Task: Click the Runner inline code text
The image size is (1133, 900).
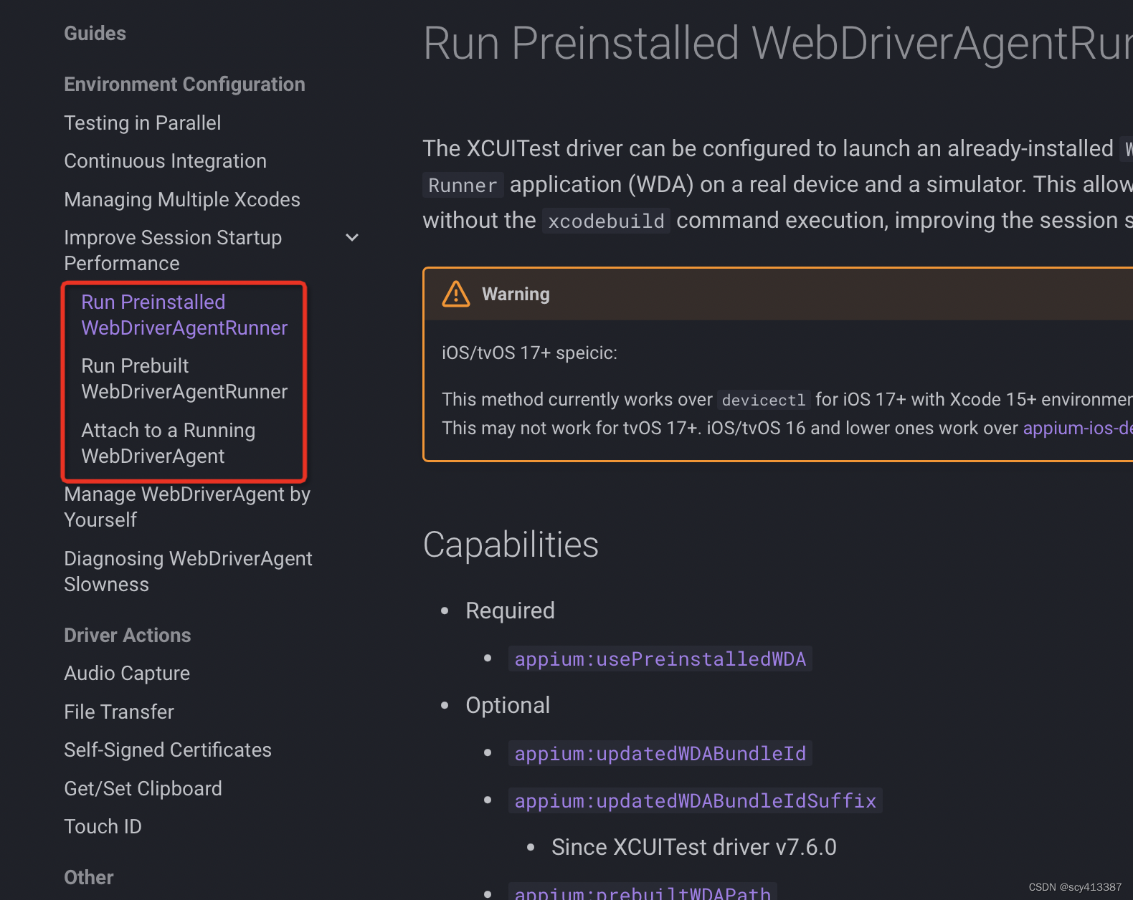Action: coord(463,185)
